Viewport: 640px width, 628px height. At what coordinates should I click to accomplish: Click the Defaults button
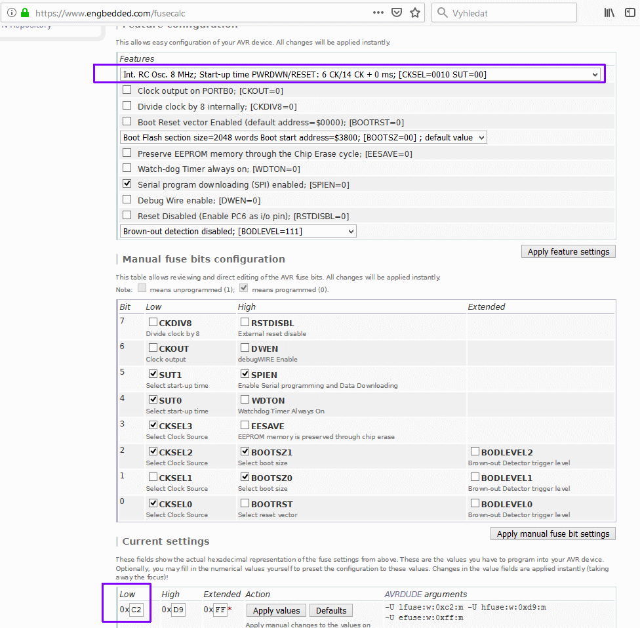(330, 610)
